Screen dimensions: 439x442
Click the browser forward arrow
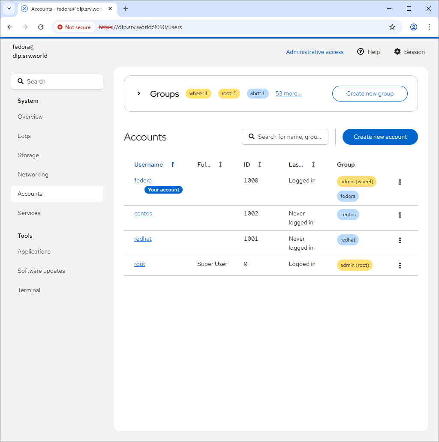pos(25,27)
